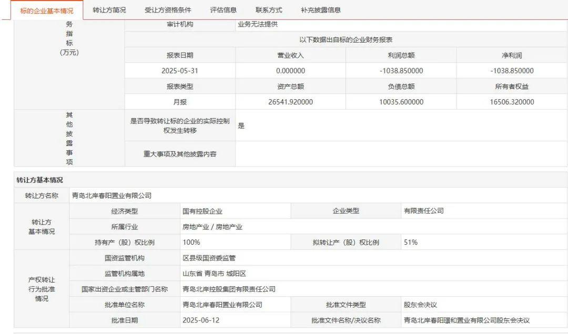Click the 其他披露事项 row header
Image resolution: width=568 pixels, height=334 pixels.
click(69, 138)
